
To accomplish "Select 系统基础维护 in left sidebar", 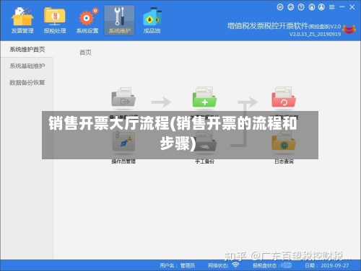I will click(x=27, y=66).
